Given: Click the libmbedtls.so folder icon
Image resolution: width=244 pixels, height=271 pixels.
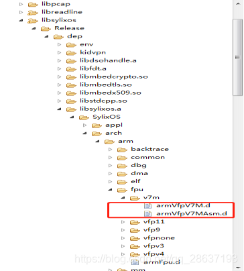Looking at the screenshot, I should [71, 85].
